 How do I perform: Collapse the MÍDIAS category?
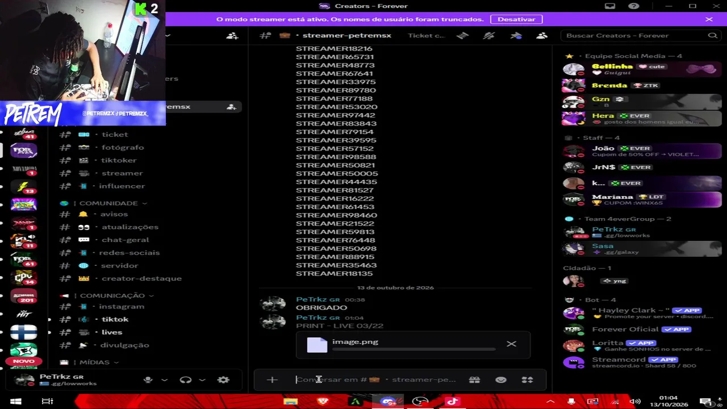[99, 362]
